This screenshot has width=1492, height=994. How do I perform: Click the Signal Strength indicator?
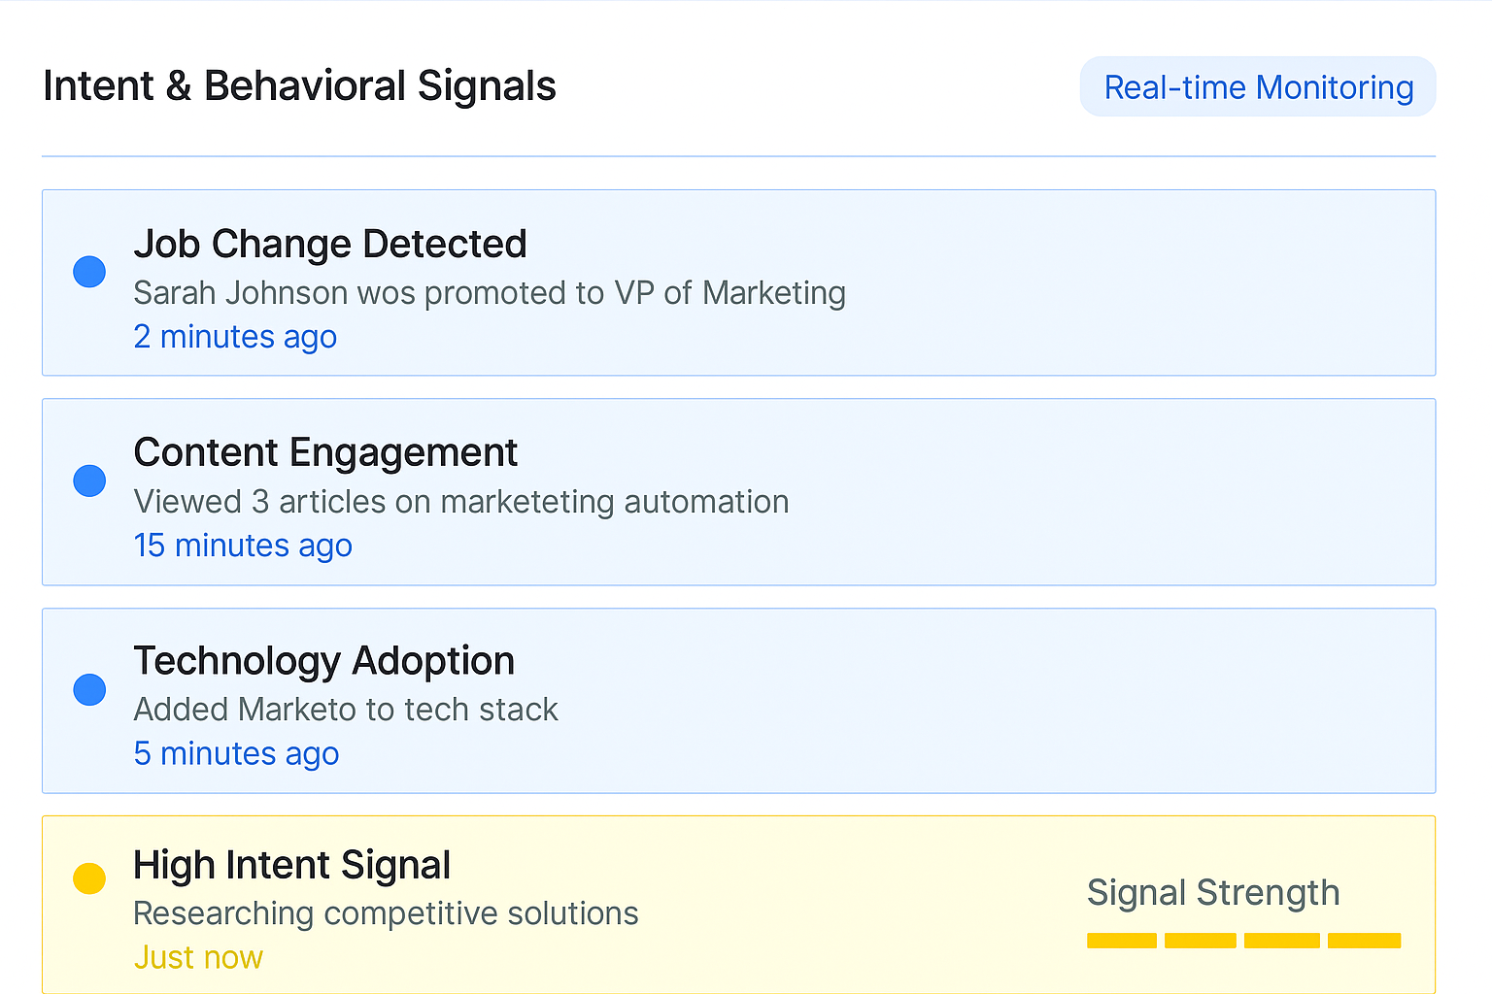click(x=1212, y=892)
